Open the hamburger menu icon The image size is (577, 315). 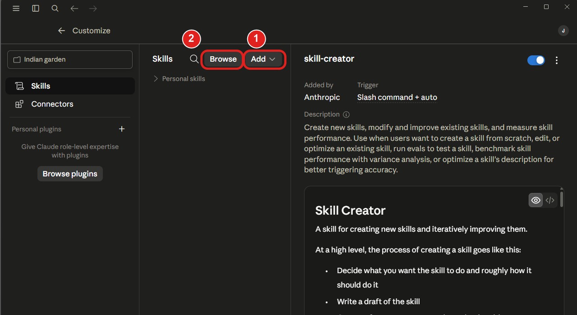pos(16,8)
